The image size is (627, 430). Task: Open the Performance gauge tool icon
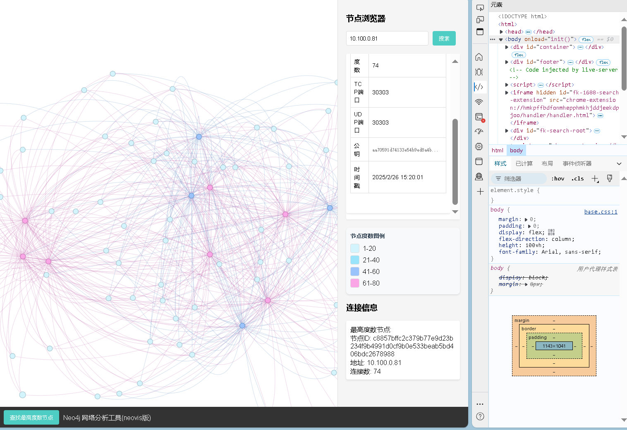pyautogui.click(x=479, y=132)
